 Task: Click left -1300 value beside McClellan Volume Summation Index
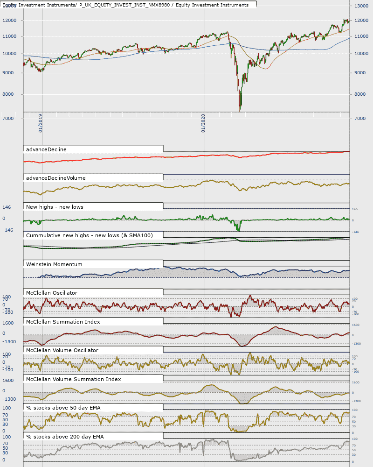point(9,399)
